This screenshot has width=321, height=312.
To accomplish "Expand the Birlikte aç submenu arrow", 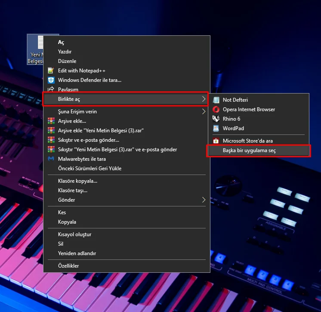I will point(204,99).
